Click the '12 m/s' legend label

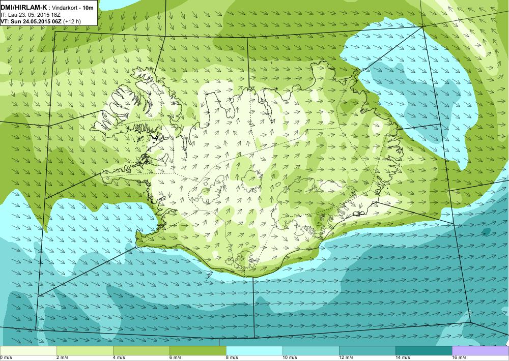point(346,358)
